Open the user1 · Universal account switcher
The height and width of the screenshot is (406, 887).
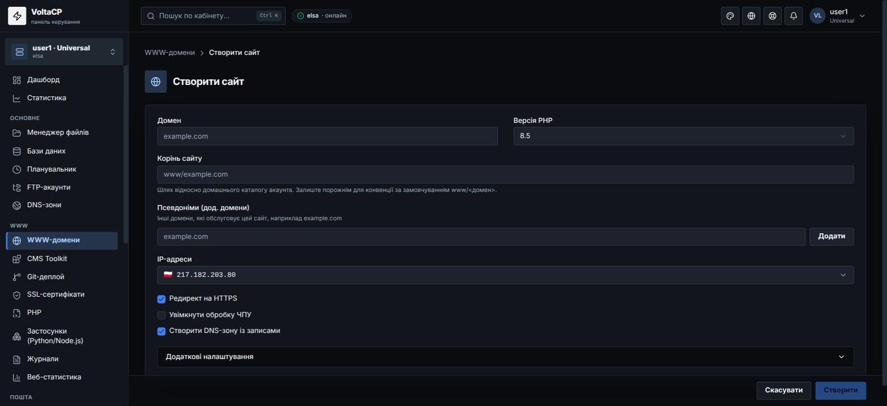click(64, 52)
